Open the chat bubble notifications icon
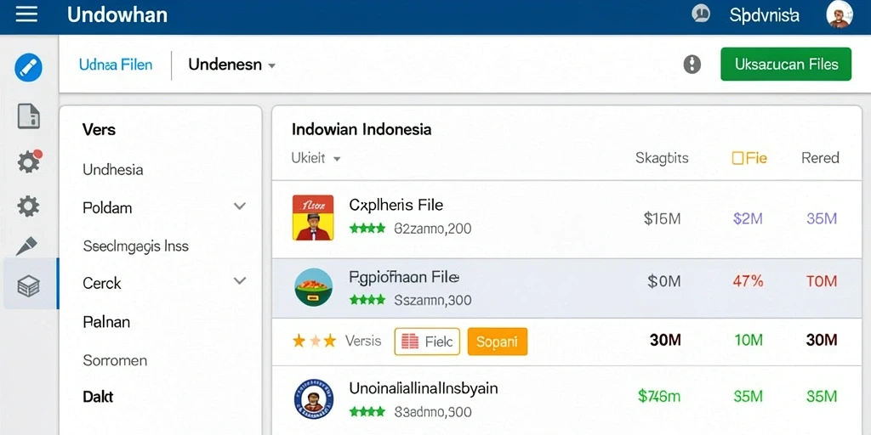 (701, 14)
